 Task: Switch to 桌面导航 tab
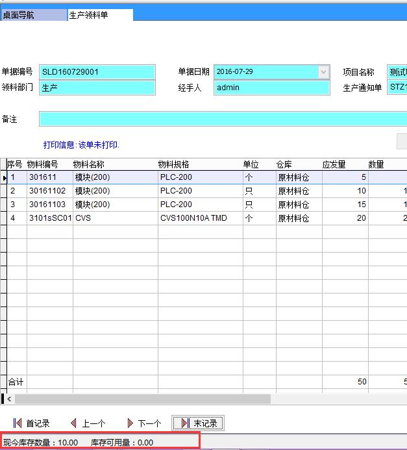click(x=34, y=15)
